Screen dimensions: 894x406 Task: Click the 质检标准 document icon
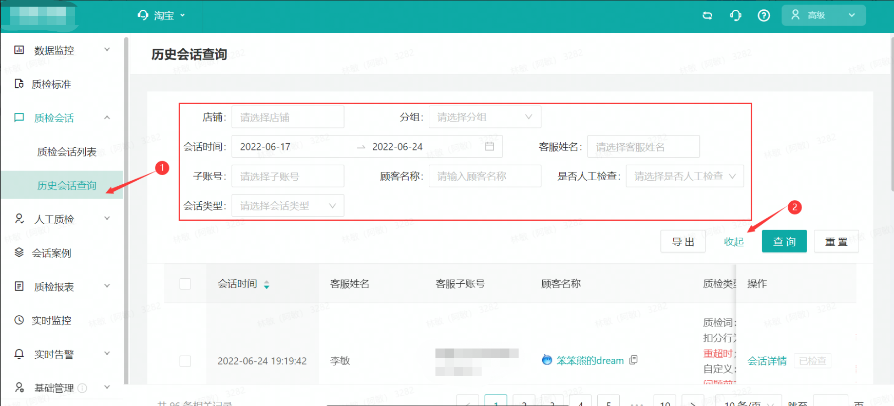tap(19, 84)
